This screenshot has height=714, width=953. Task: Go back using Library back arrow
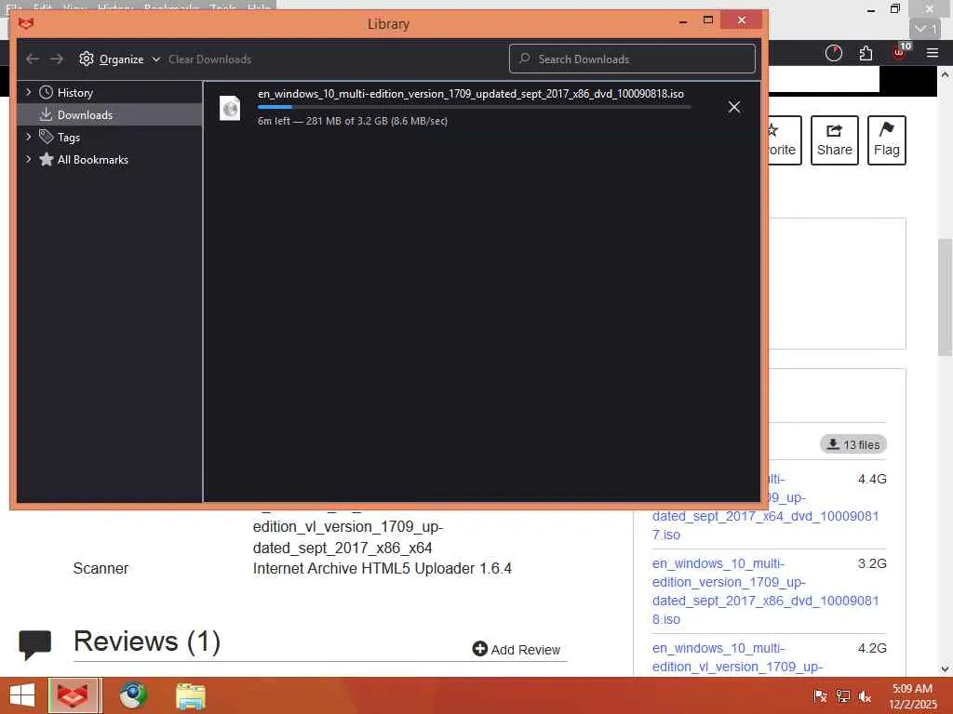(x=33, y=59)
